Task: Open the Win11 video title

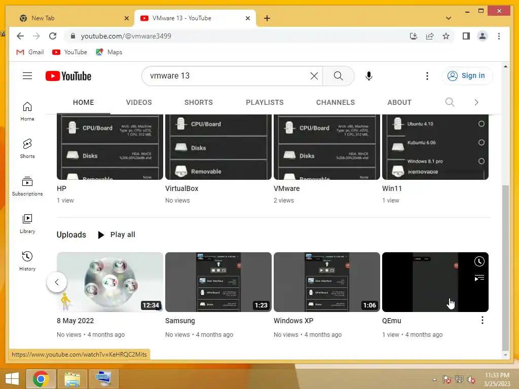Action: [392, 188]
